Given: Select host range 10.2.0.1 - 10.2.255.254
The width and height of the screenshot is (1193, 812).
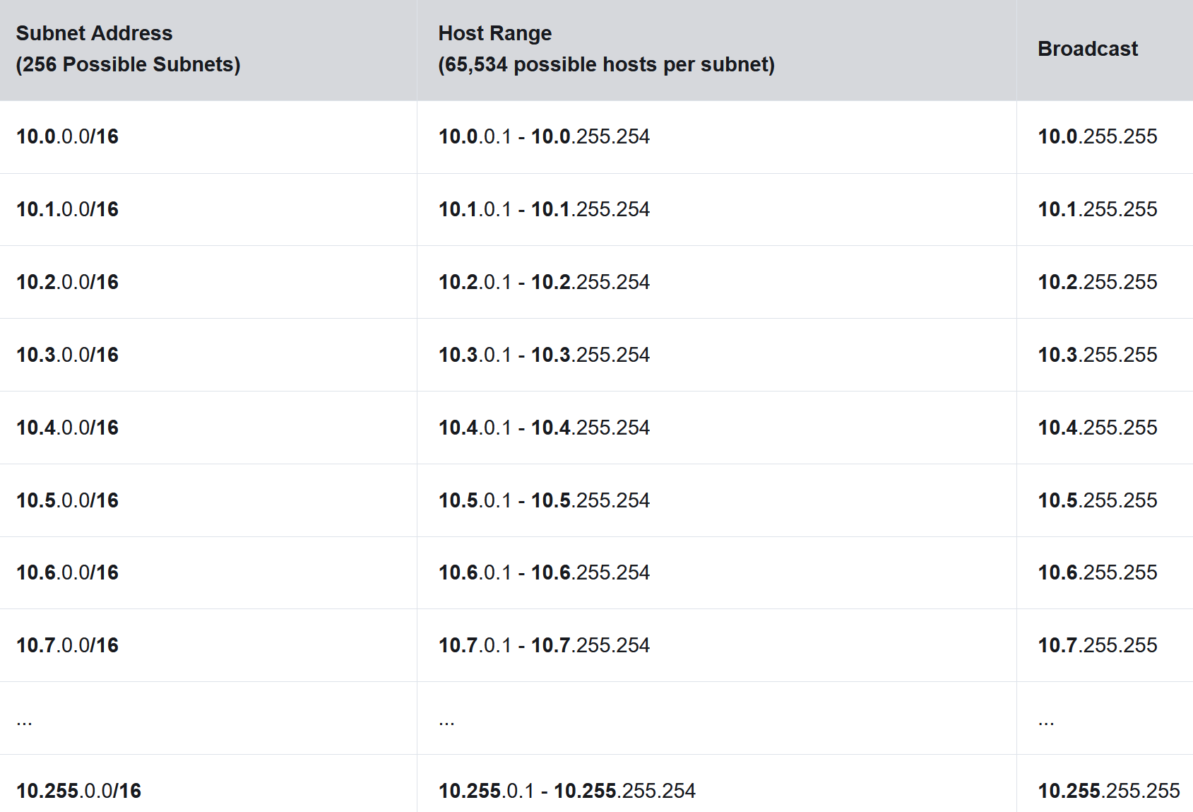Looking at the screenshot, I should pyautogui.click(x=544, y=282).
